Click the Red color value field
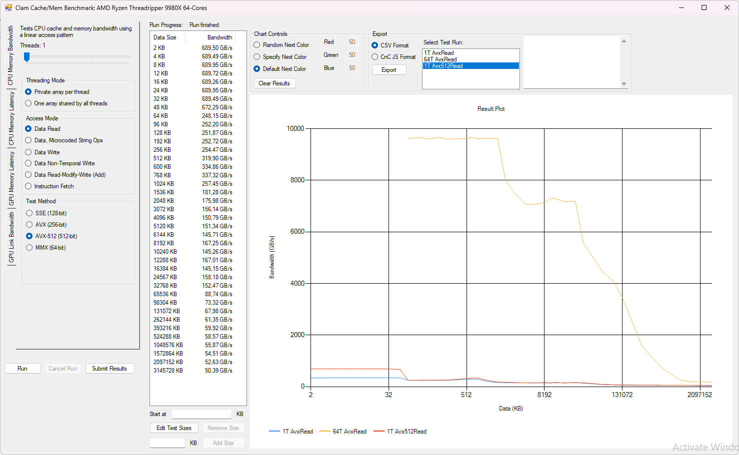Image resolution: width=739 pixels, height=455 pixels. click(x=352, y=42)
